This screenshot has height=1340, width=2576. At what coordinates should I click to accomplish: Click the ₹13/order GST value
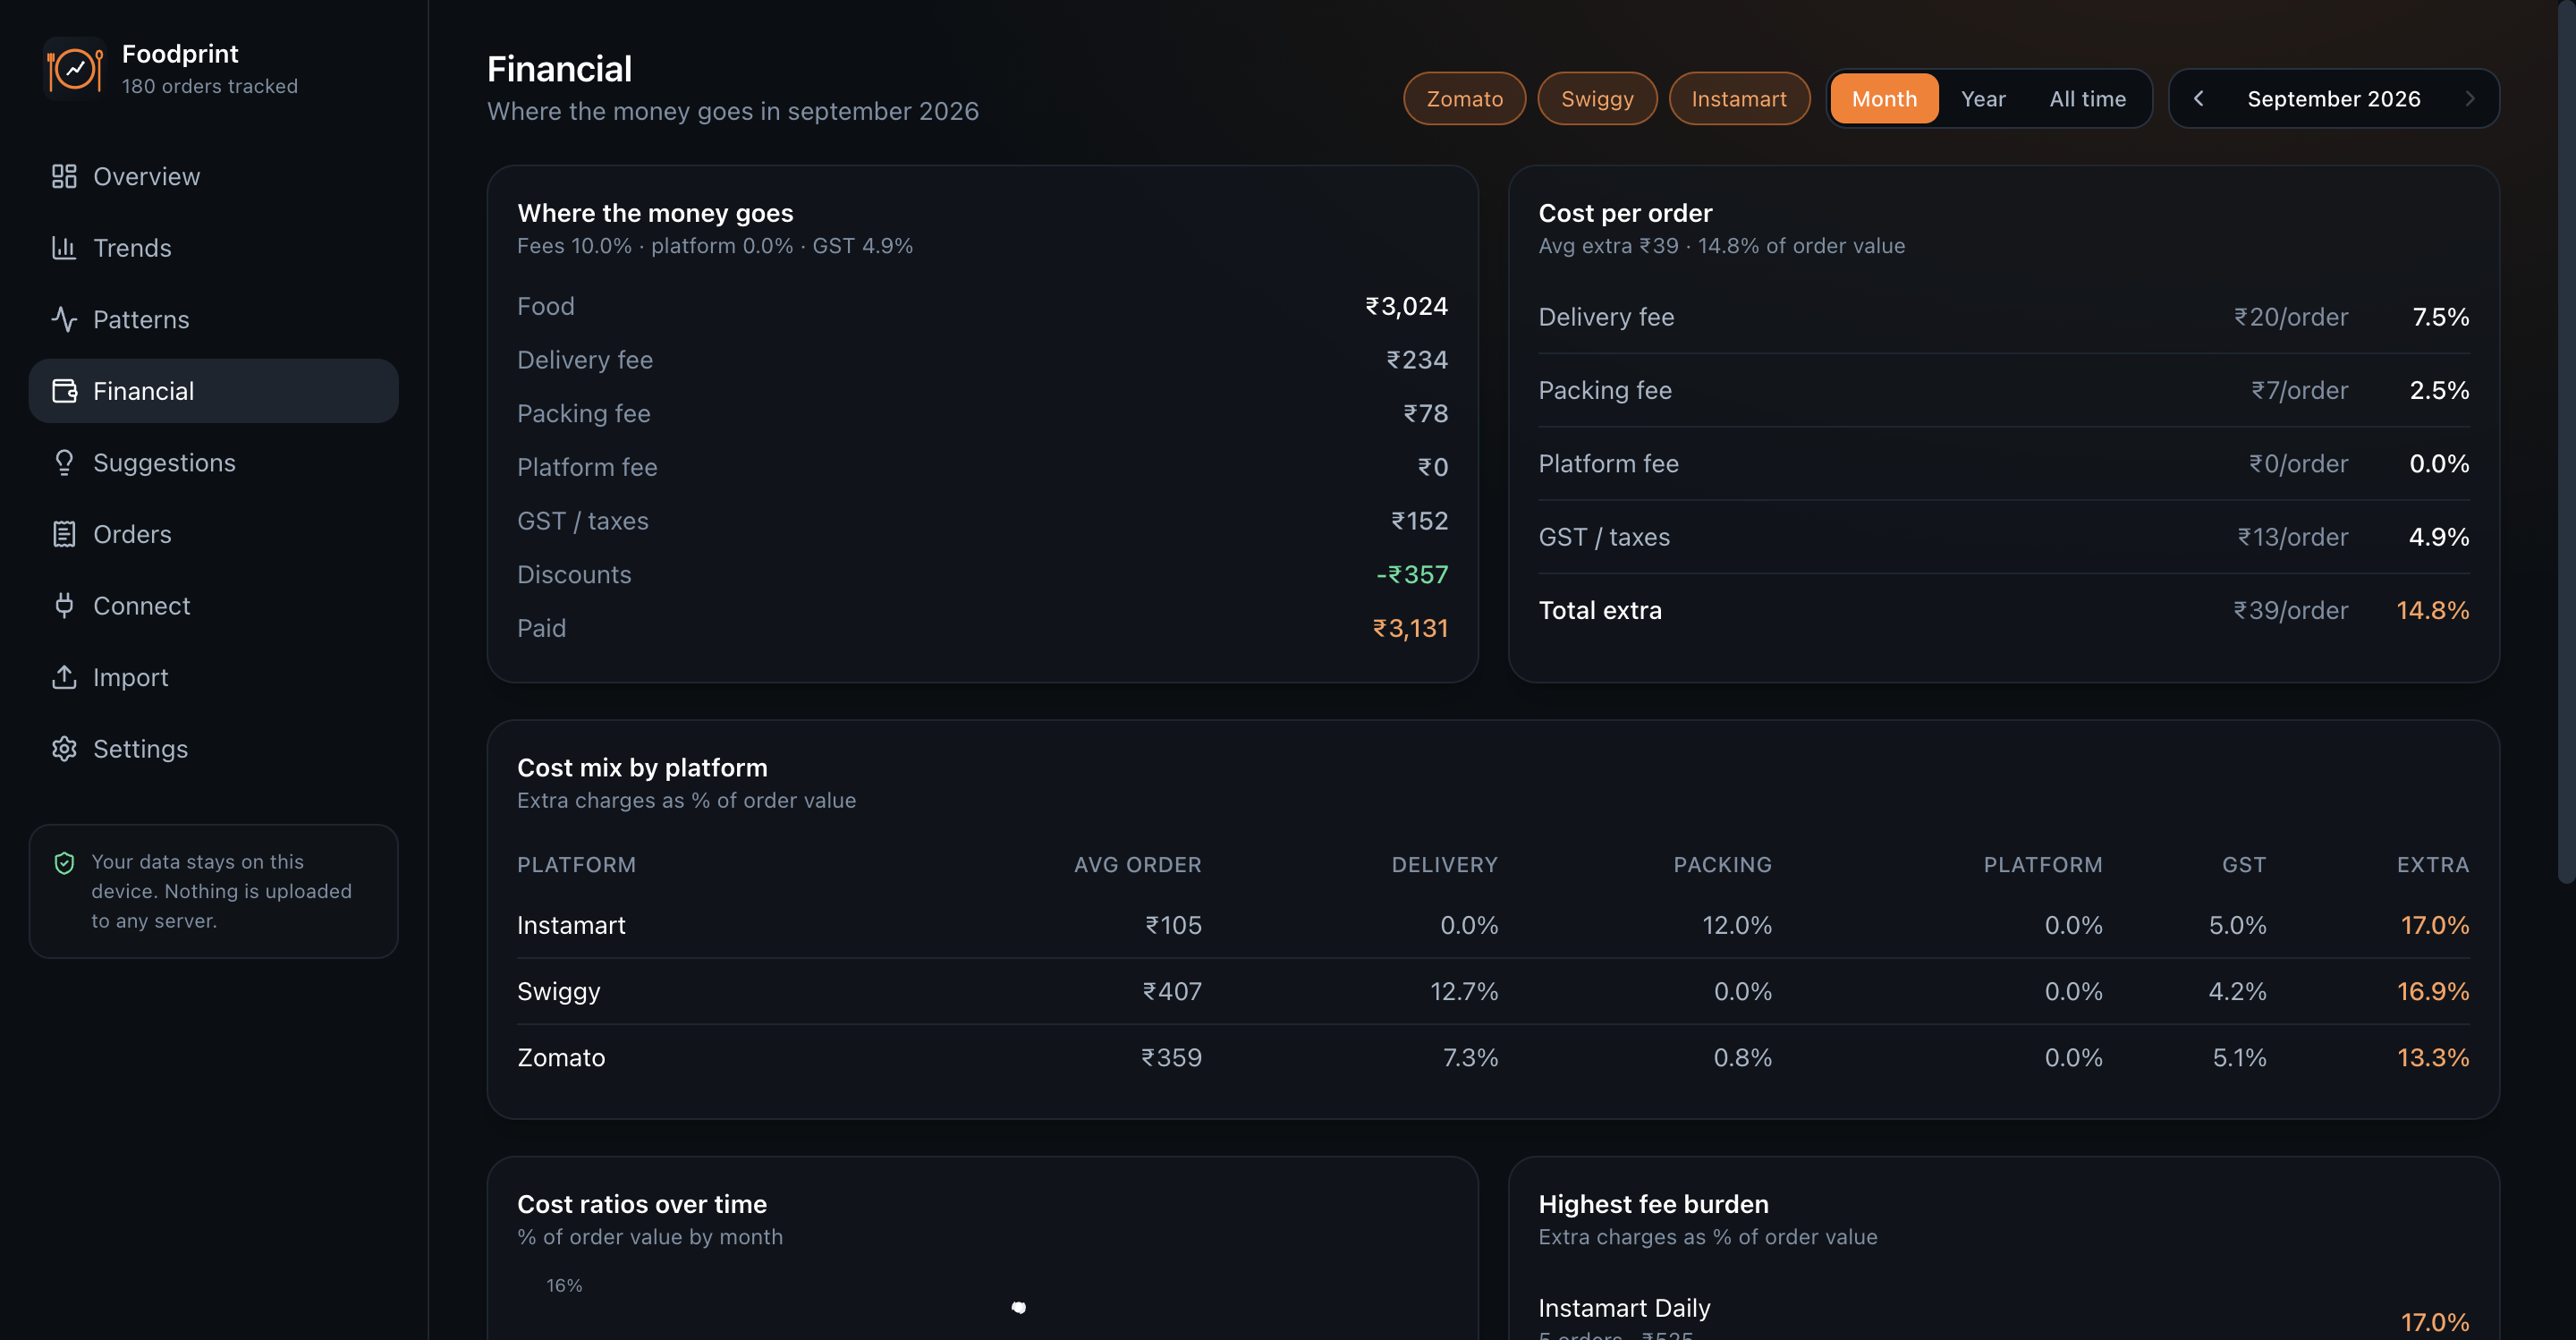click(x=2292, y=537)
